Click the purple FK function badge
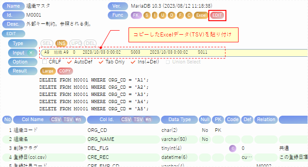Image resolution: width=308 pixels, height=167 pixels. pyautogui.click(x=136, y=15)
